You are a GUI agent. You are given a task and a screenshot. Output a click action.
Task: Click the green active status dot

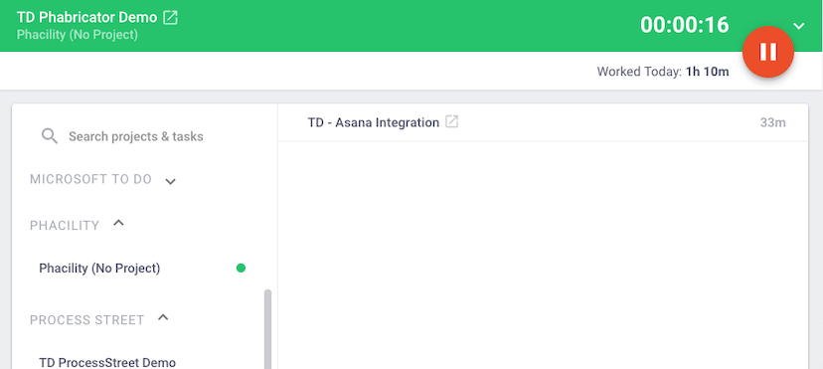pos(241,269)
